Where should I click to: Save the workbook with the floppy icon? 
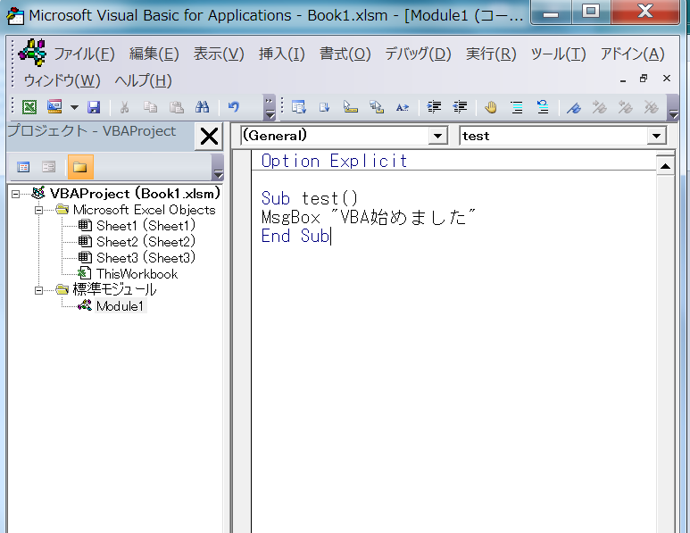point(94,107)
